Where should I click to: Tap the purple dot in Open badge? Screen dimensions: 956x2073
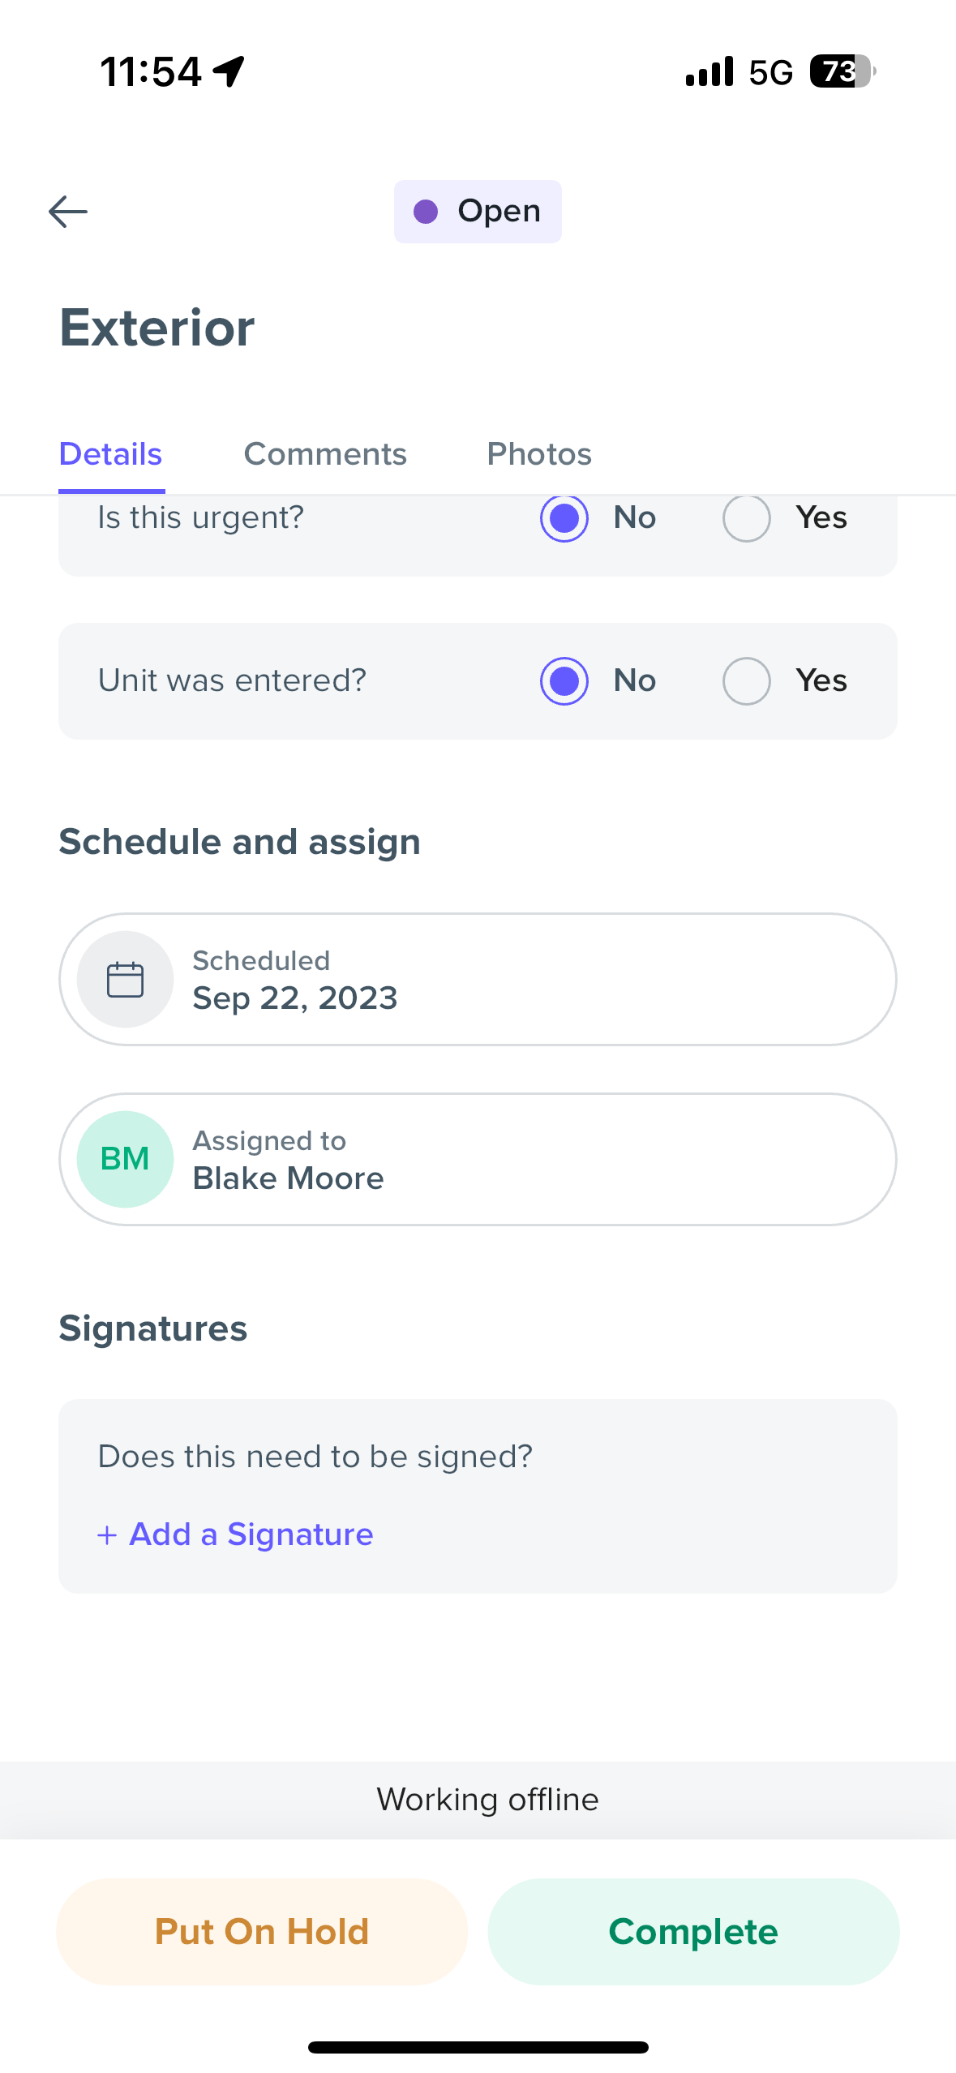coord(426,212)
